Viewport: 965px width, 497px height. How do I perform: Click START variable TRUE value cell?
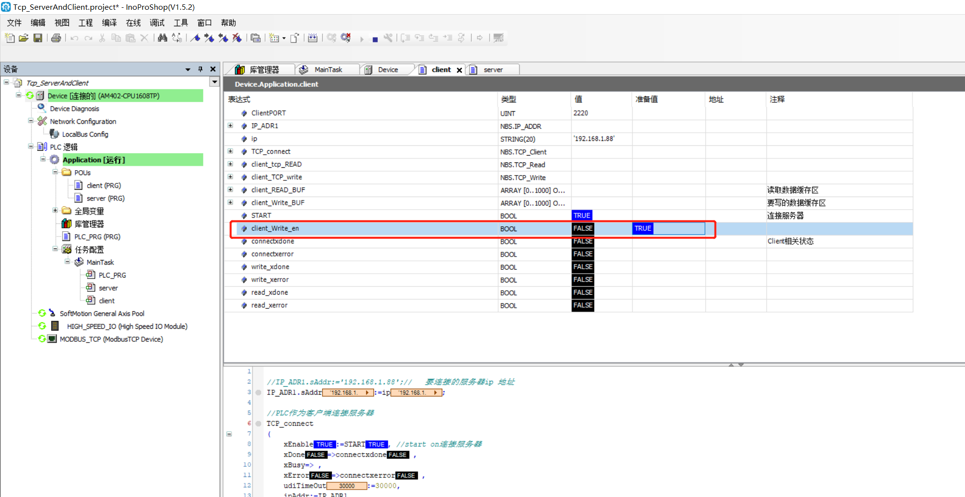pyautogui.click(x=582, y=216)
